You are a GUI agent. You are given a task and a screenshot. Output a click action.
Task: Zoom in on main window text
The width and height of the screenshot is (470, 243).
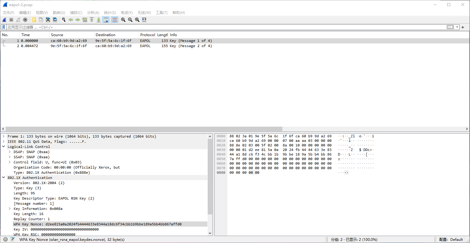pyautogui.click(x=123, y=20)
